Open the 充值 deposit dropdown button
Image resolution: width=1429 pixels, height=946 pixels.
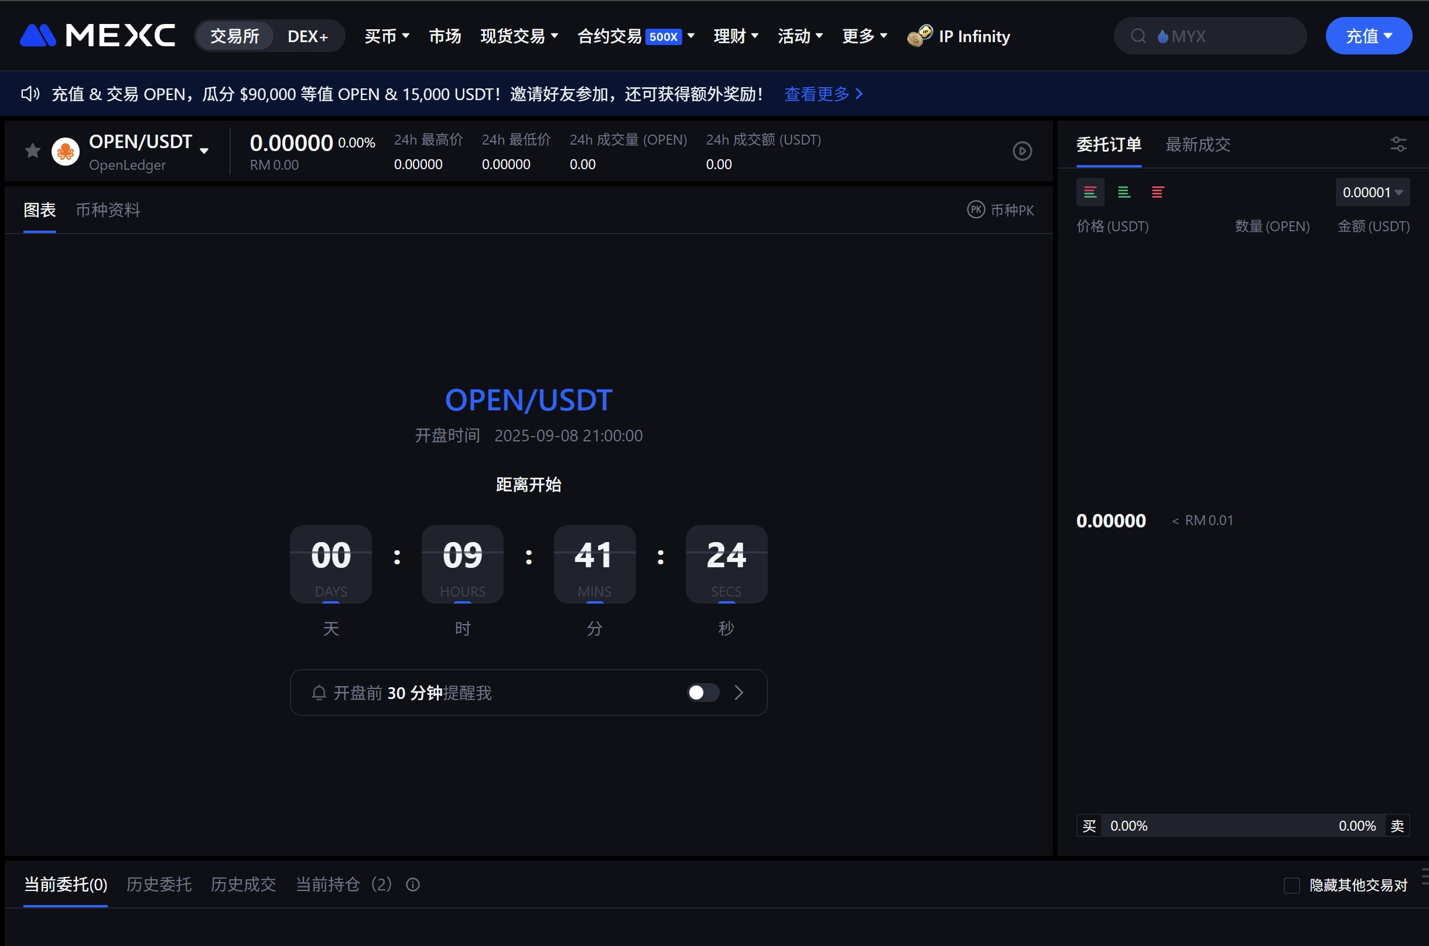coord(1368,36)
